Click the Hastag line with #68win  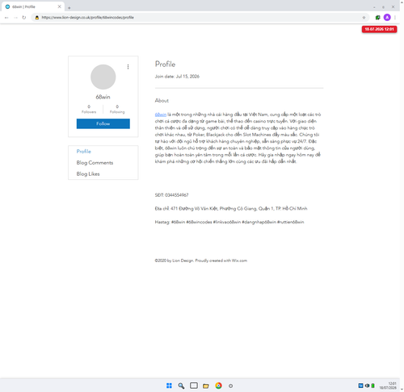pos(229,222)
